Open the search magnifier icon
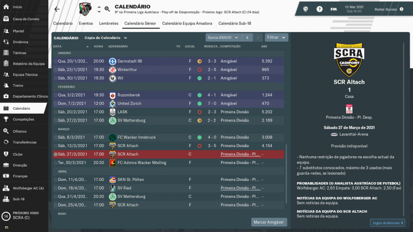The image size is (413, 232). coord(107,9)
